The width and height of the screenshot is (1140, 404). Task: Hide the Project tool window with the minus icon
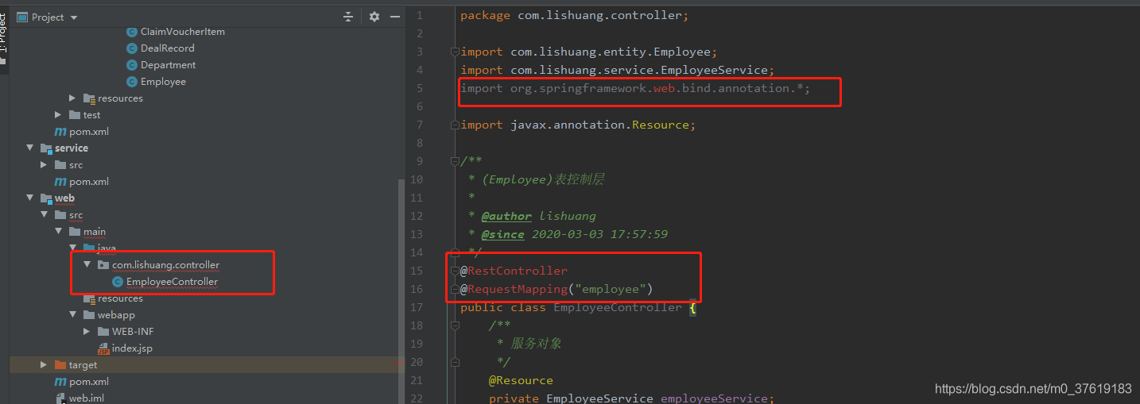pos(395,17)
